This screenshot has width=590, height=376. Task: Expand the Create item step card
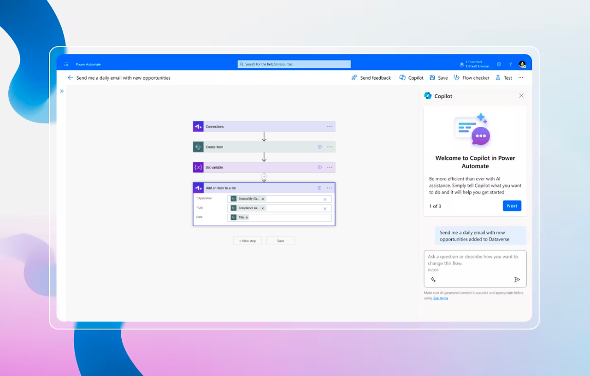pos(264,147)
